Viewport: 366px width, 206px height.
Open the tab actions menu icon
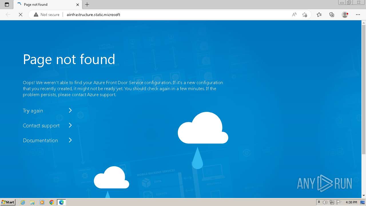coord(7,5)
